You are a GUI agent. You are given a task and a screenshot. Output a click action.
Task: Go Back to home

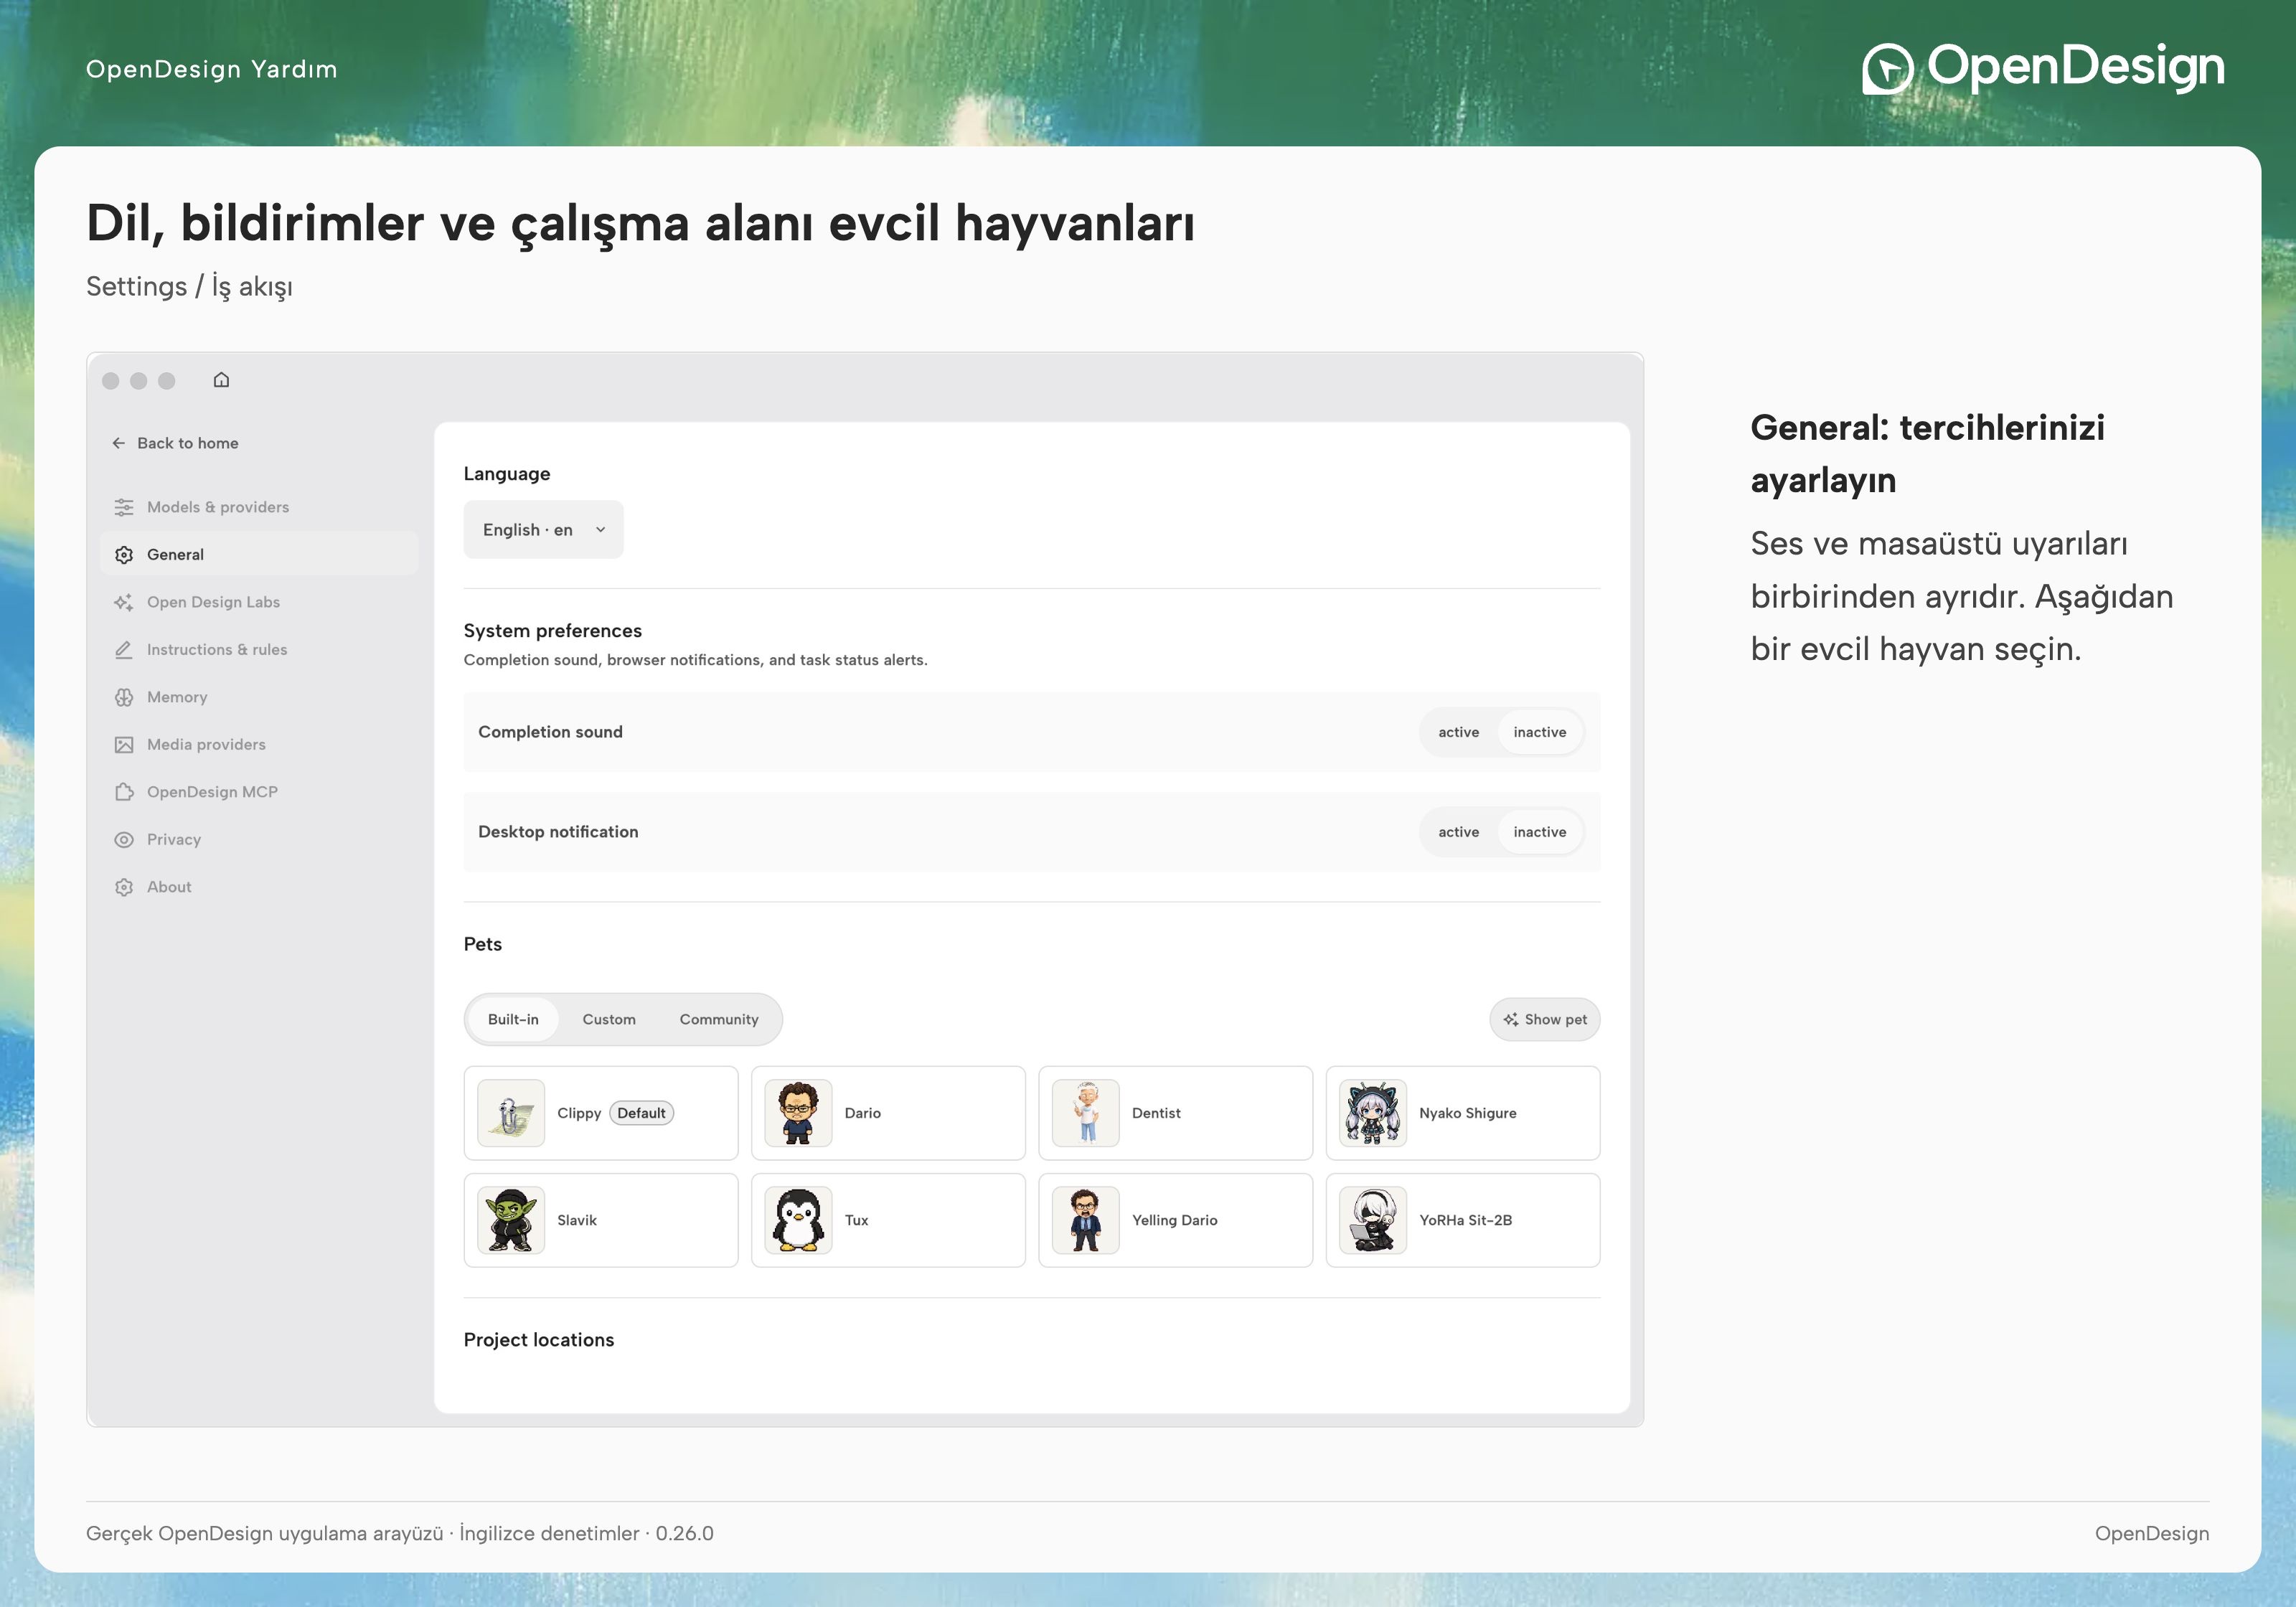(x=176, y=443)
